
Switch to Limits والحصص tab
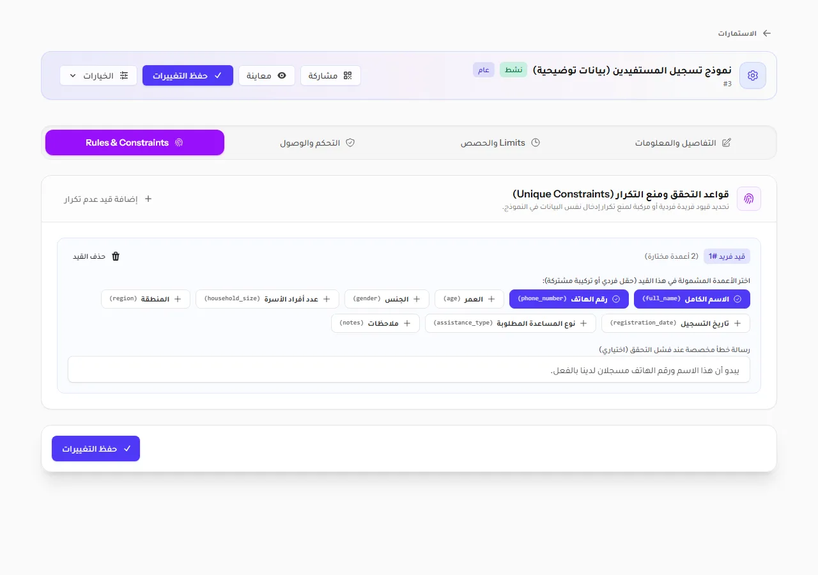click(x=500, y=142)
